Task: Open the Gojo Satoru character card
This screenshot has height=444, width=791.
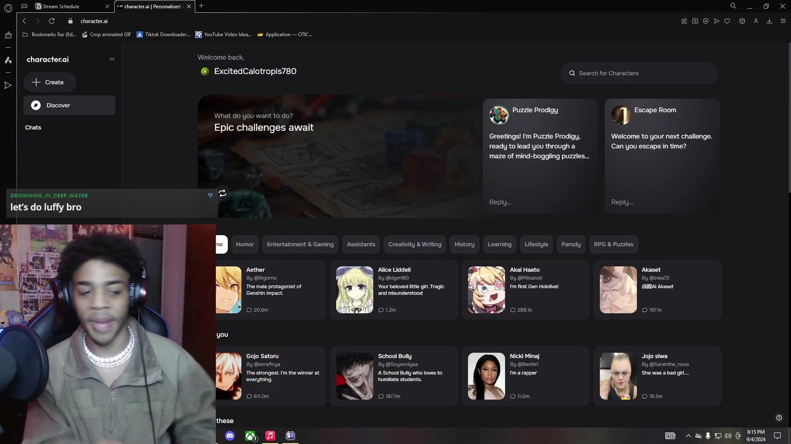Action: [x=271, y=376]
